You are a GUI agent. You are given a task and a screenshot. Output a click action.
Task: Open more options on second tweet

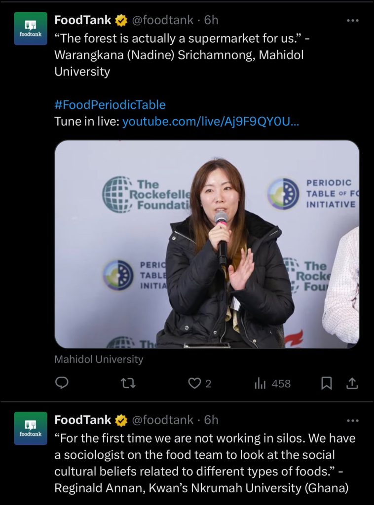[352, 421]
